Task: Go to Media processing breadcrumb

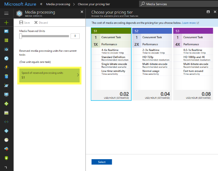Action: pos(58,4)
